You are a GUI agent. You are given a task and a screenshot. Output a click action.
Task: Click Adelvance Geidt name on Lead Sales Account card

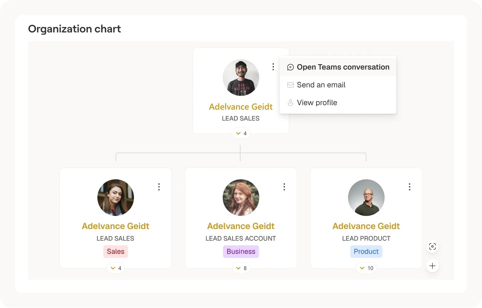241,226
